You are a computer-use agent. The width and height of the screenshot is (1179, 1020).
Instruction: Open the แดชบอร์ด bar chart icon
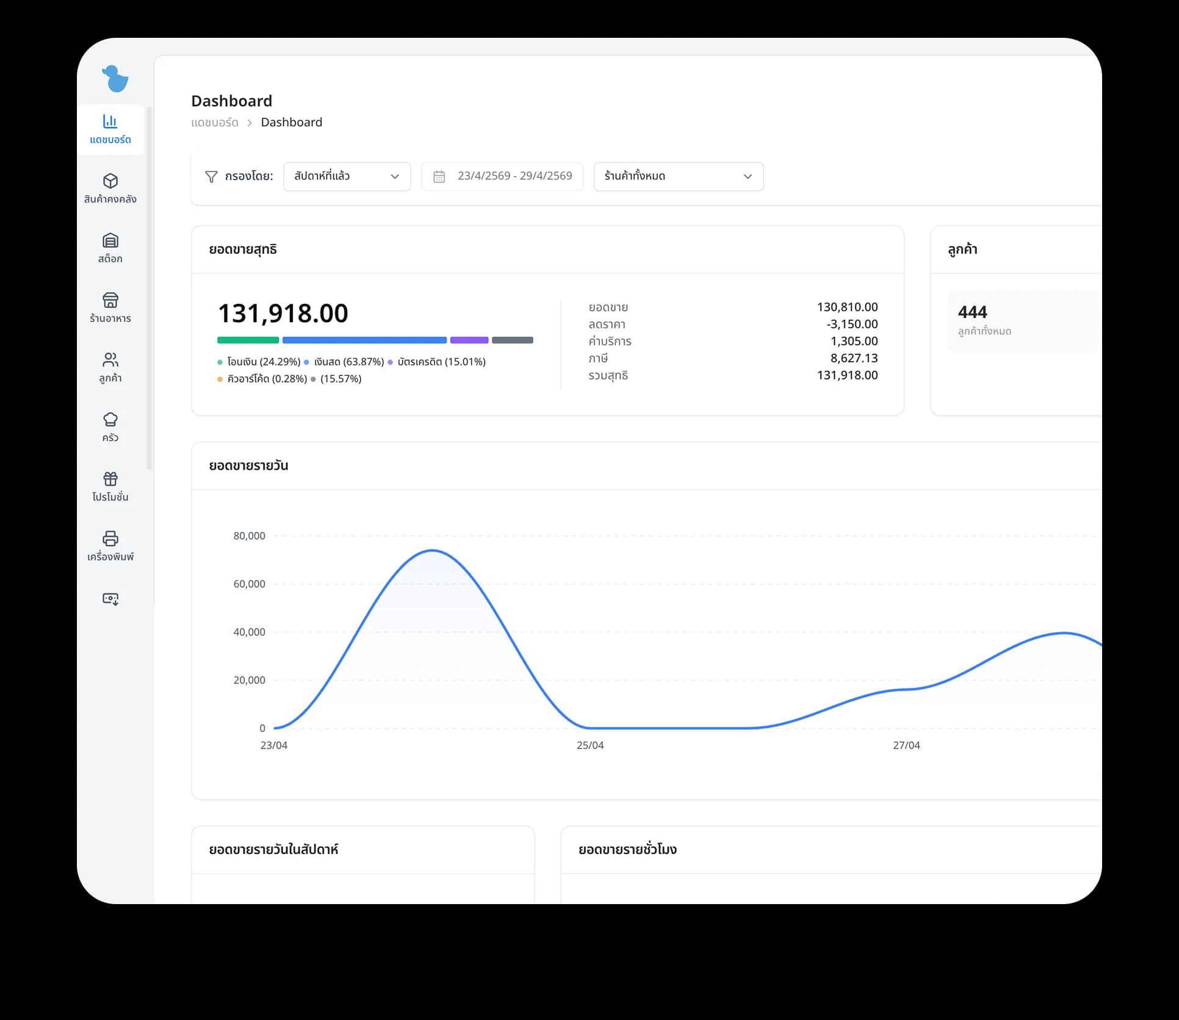(x=110, y=121)
